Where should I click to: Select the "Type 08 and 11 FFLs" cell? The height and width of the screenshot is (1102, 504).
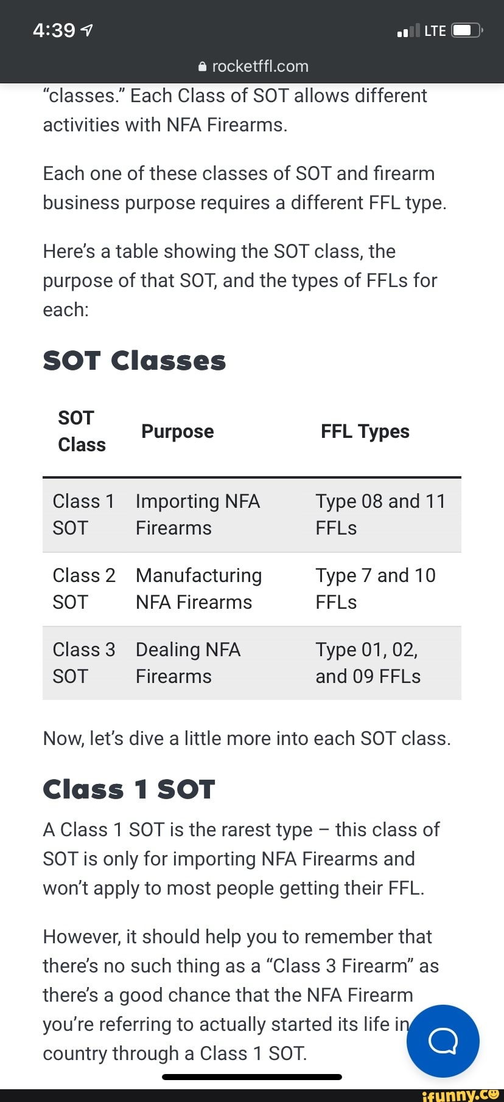pyautogui.click(x=380, y=515)
